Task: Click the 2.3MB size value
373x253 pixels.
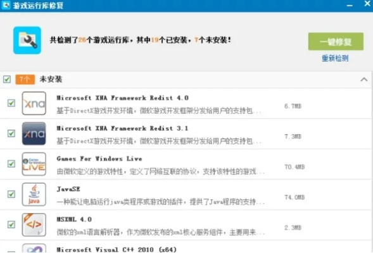Action: click(293, 228)
